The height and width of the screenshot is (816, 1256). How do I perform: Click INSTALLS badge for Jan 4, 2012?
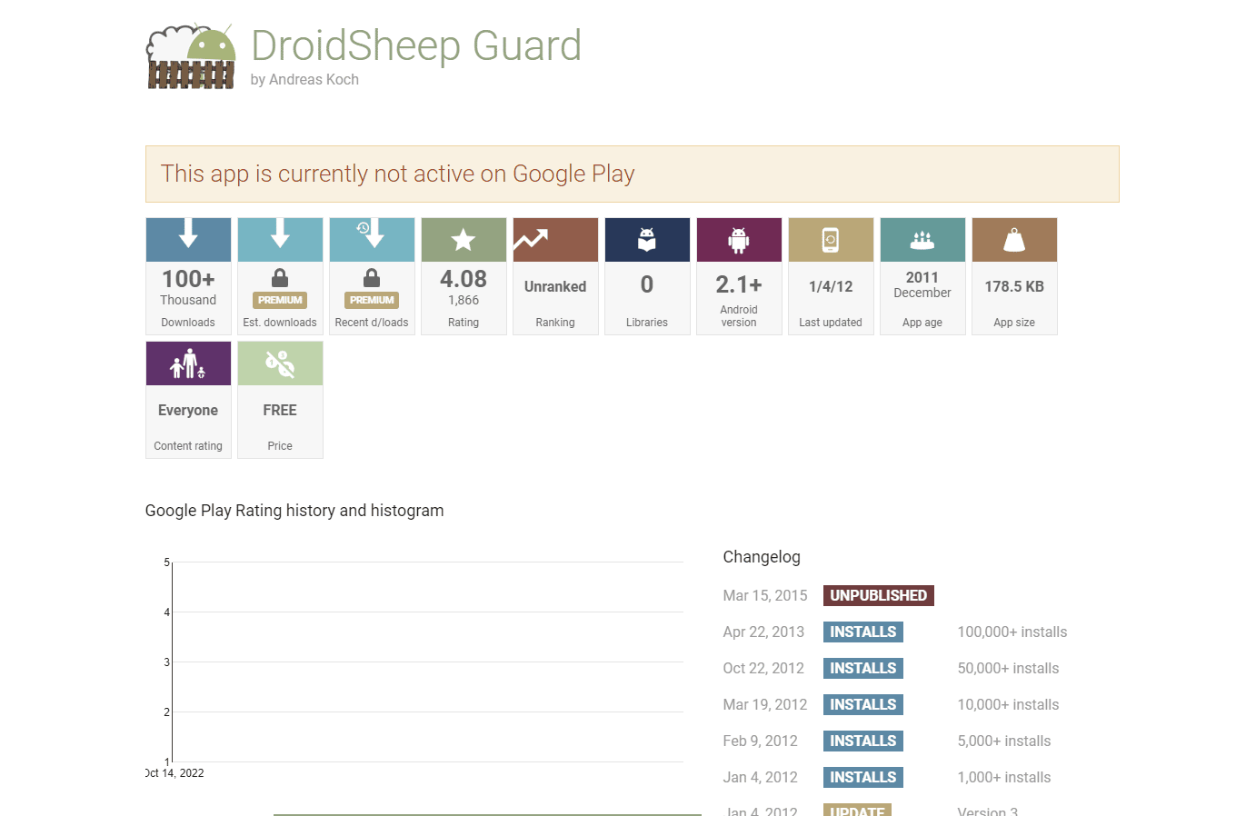tap(863, 777)
